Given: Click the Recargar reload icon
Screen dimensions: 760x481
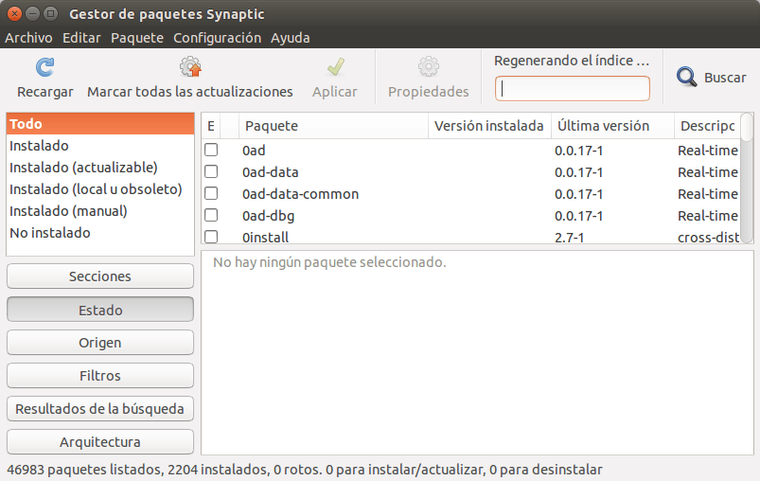Looking at the screenshot, I should tap(45, 67).
